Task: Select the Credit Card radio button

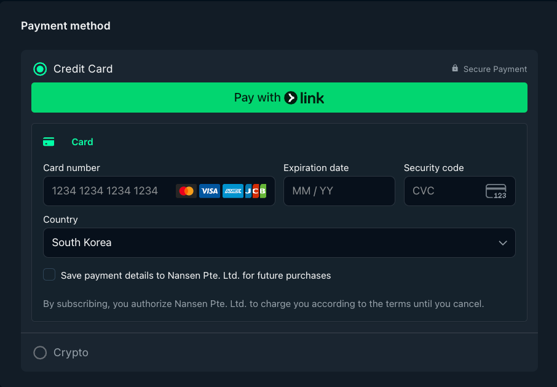Action: (40, 69)
